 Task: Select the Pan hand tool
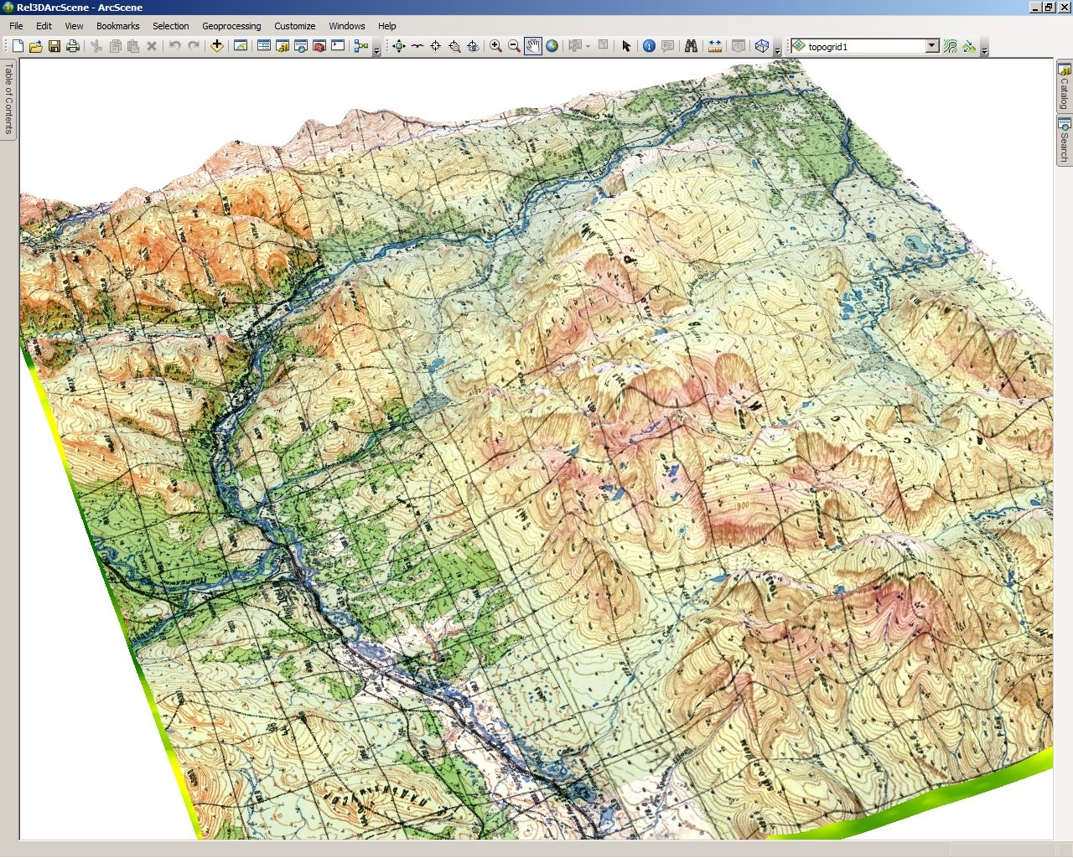533,46
